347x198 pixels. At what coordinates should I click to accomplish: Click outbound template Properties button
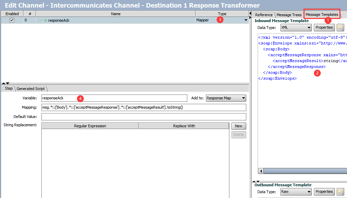click(324, 191)
